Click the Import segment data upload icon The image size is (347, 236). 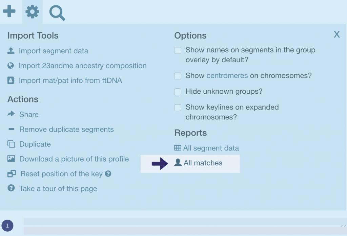pyautogui.click(x=11, y=51)
